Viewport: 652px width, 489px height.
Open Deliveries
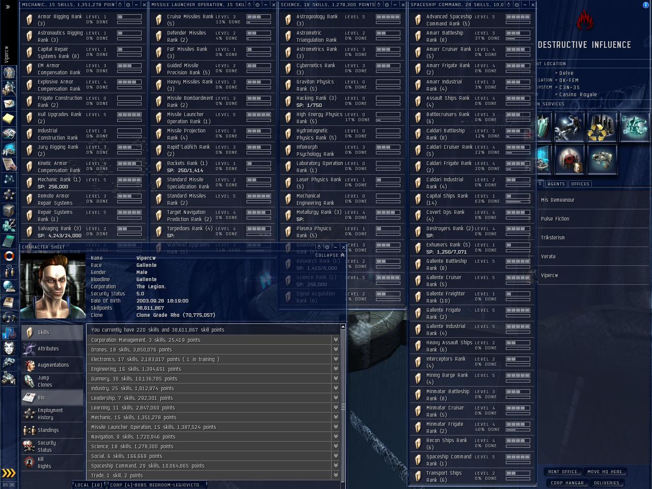(x=607, y=483)
